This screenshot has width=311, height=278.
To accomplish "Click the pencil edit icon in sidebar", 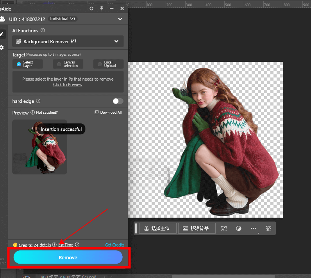I will pos(2,34).
